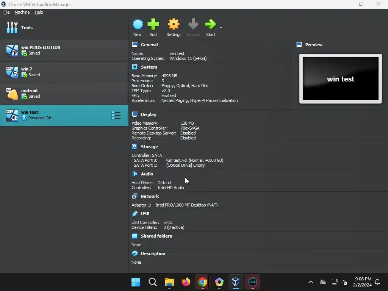Click the System section chip icon
The height and width of the screenshot is (291, 388).
[x=135, y=67]
